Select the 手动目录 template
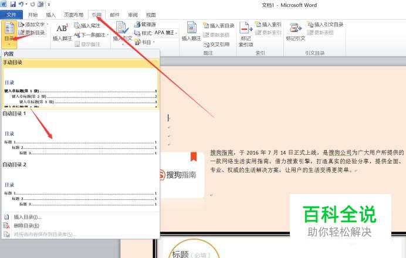 (x=80, y=83)
